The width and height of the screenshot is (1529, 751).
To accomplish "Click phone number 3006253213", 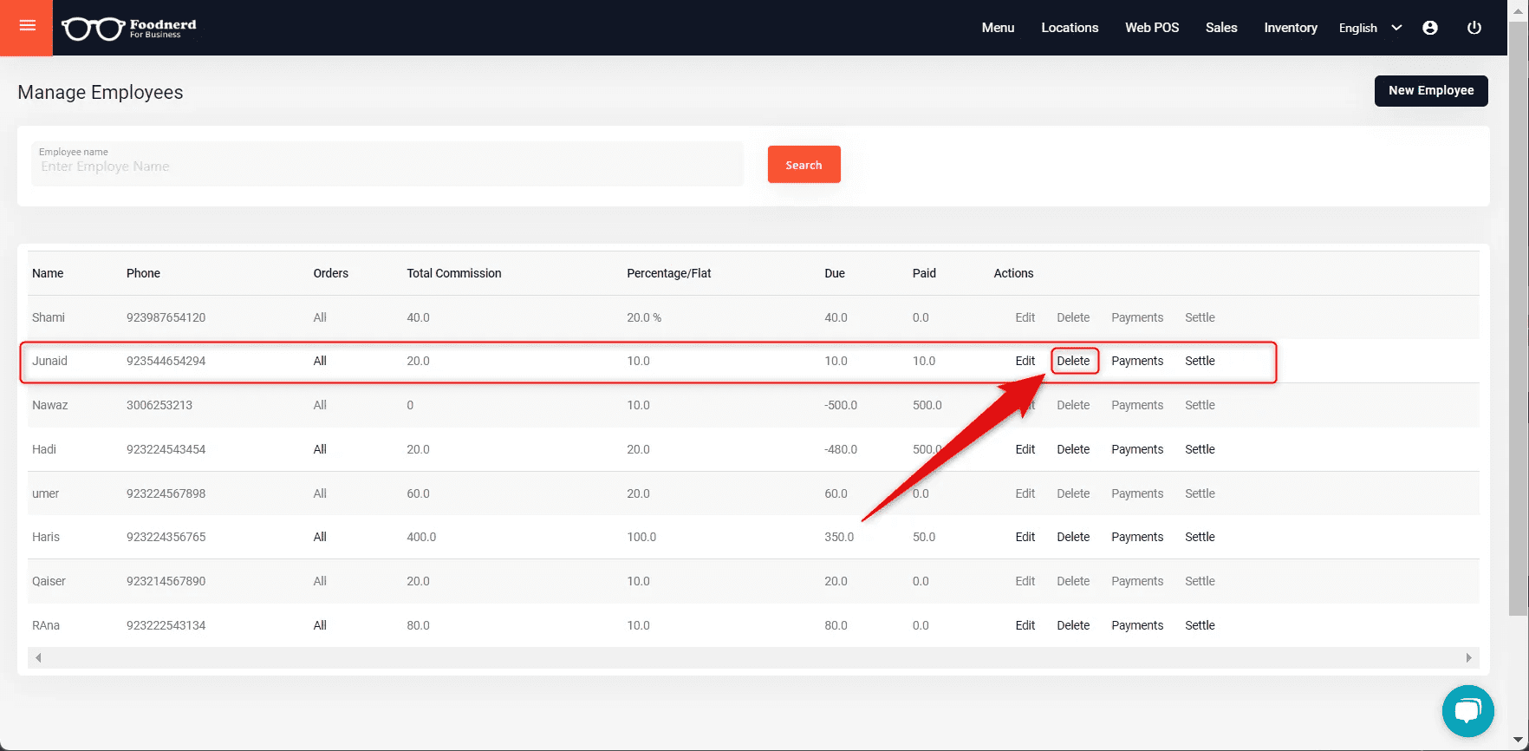I will tap(159, 405).
